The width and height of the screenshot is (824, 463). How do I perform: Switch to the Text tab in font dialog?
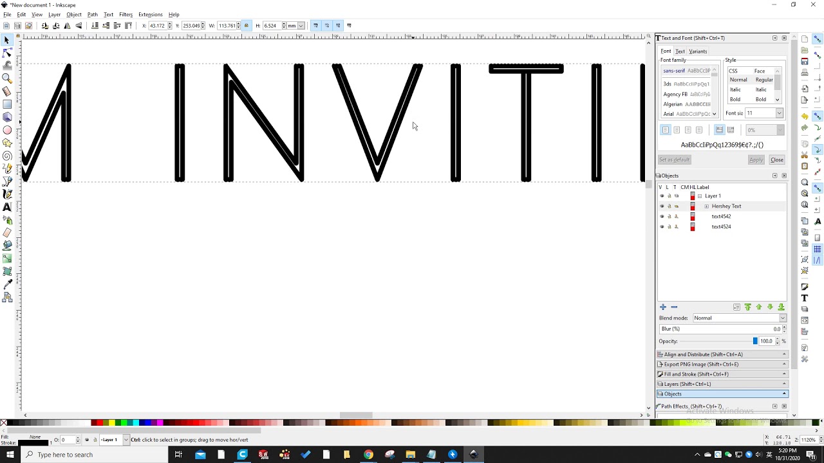click(680, 51)
